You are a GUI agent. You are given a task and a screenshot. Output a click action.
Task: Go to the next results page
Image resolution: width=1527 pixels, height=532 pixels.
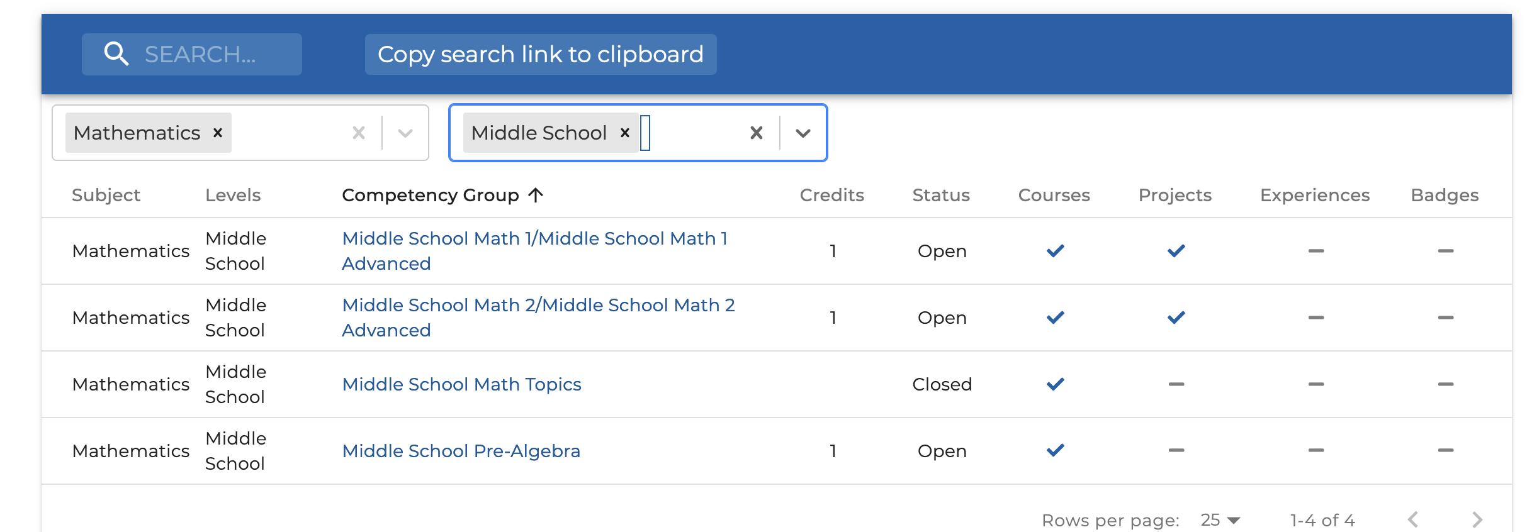tap(1477, 519)
